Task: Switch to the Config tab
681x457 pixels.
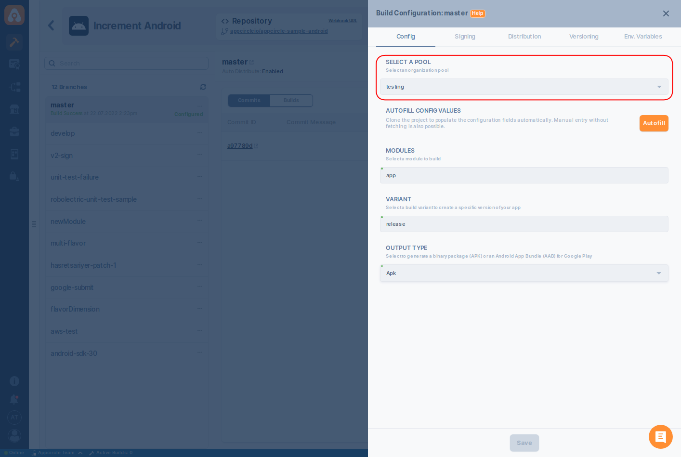Action: click(406, 37)
